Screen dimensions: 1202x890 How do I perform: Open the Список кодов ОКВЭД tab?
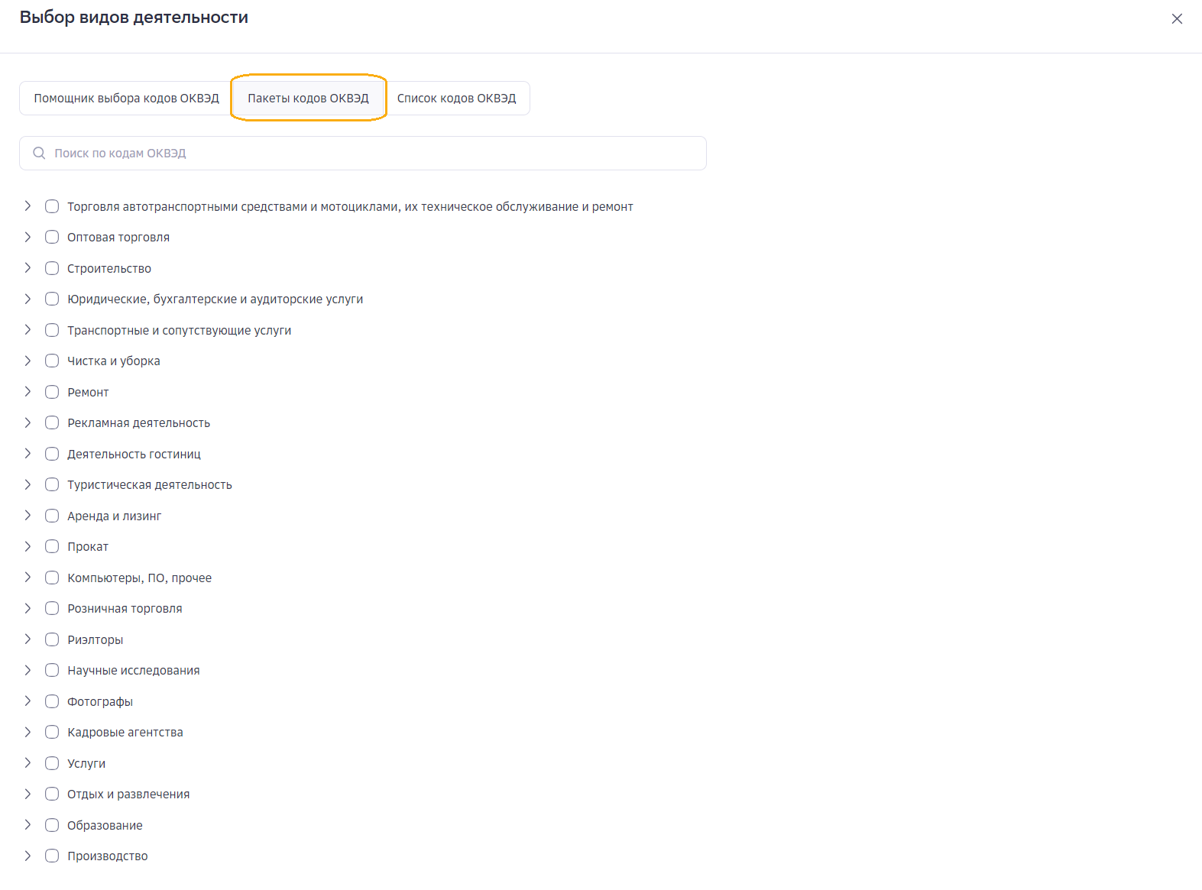coord(456,99)
